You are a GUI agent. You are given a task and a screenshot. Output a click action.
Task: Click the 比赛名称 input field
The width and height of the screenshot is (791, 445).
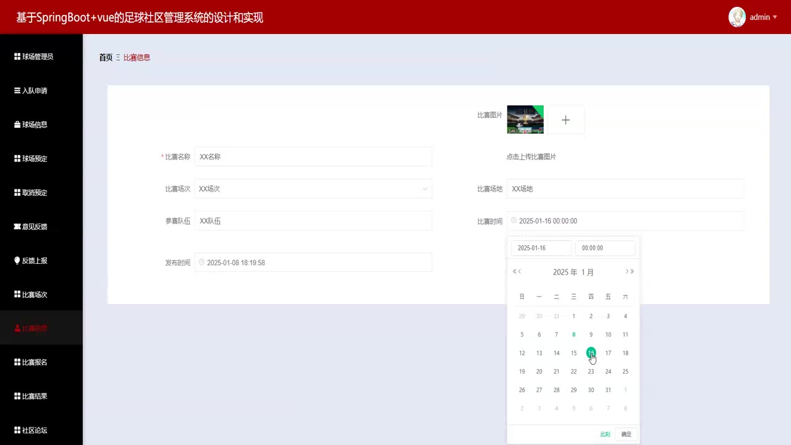point(313,157)
